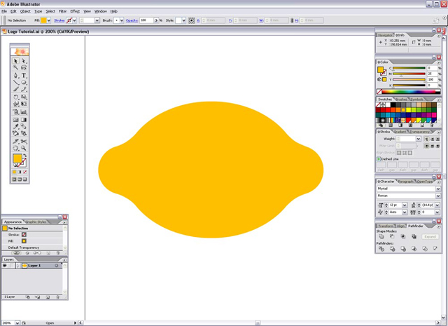Select the Hand tool
Image resolution: width=448 pixels, height=326 pixels.
[15, 148]
